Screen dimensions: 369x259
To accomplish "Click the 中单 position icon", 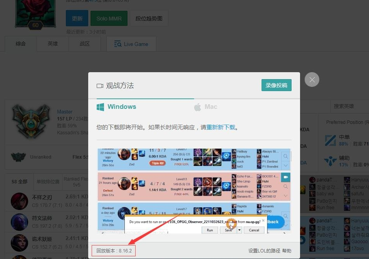I will 330,141.
